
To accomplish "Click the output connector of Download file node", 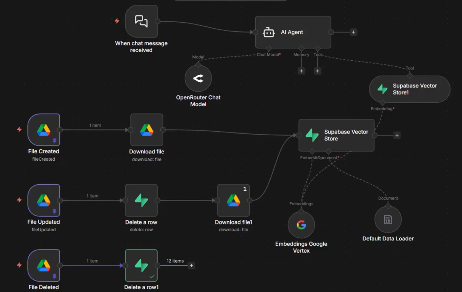I will click(x=163, y=130).
